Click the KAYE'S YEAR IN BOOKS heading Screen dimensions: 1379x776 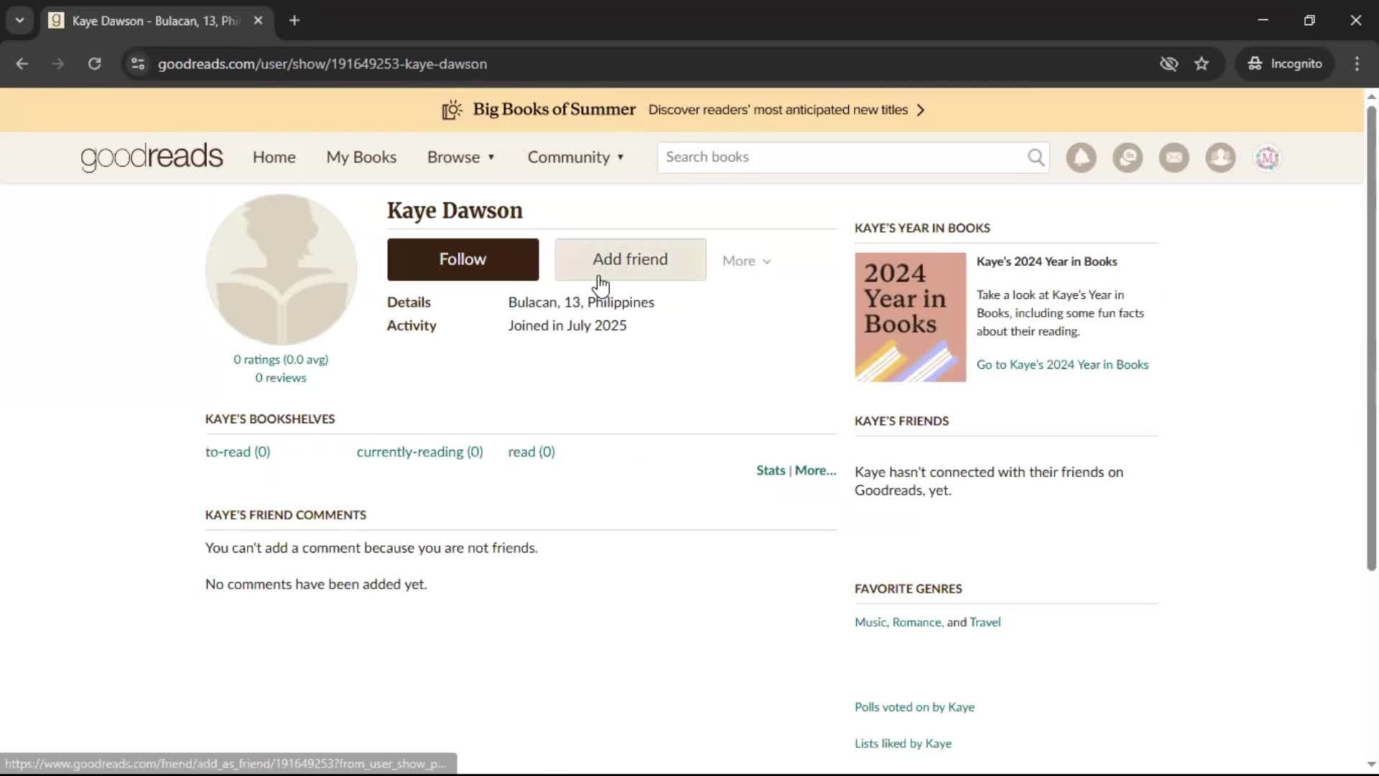[x=922, y=228]
